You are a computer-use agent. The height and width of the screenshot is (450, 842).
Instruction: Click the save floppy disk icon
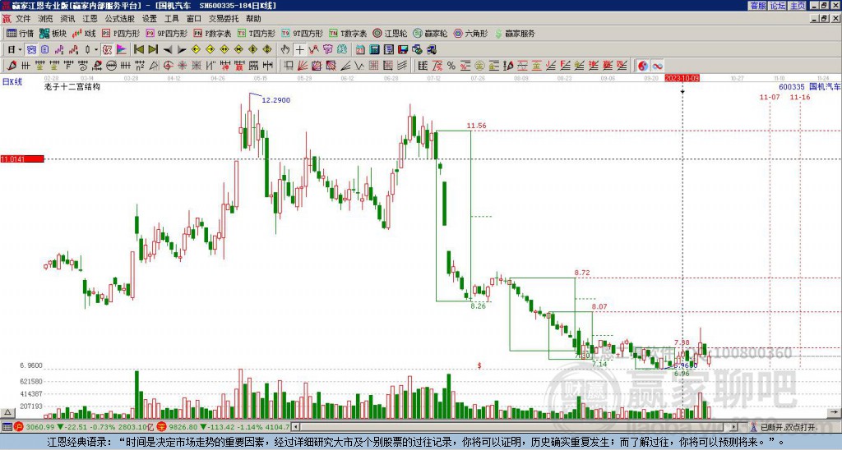(403, 50)
